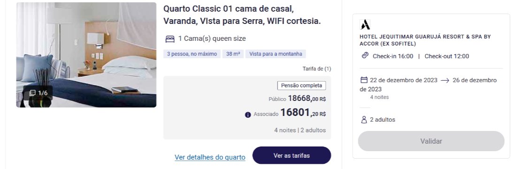The image size is (531, 169).
Task: Click the Accor logo icon
Action: tap(365, 25)
